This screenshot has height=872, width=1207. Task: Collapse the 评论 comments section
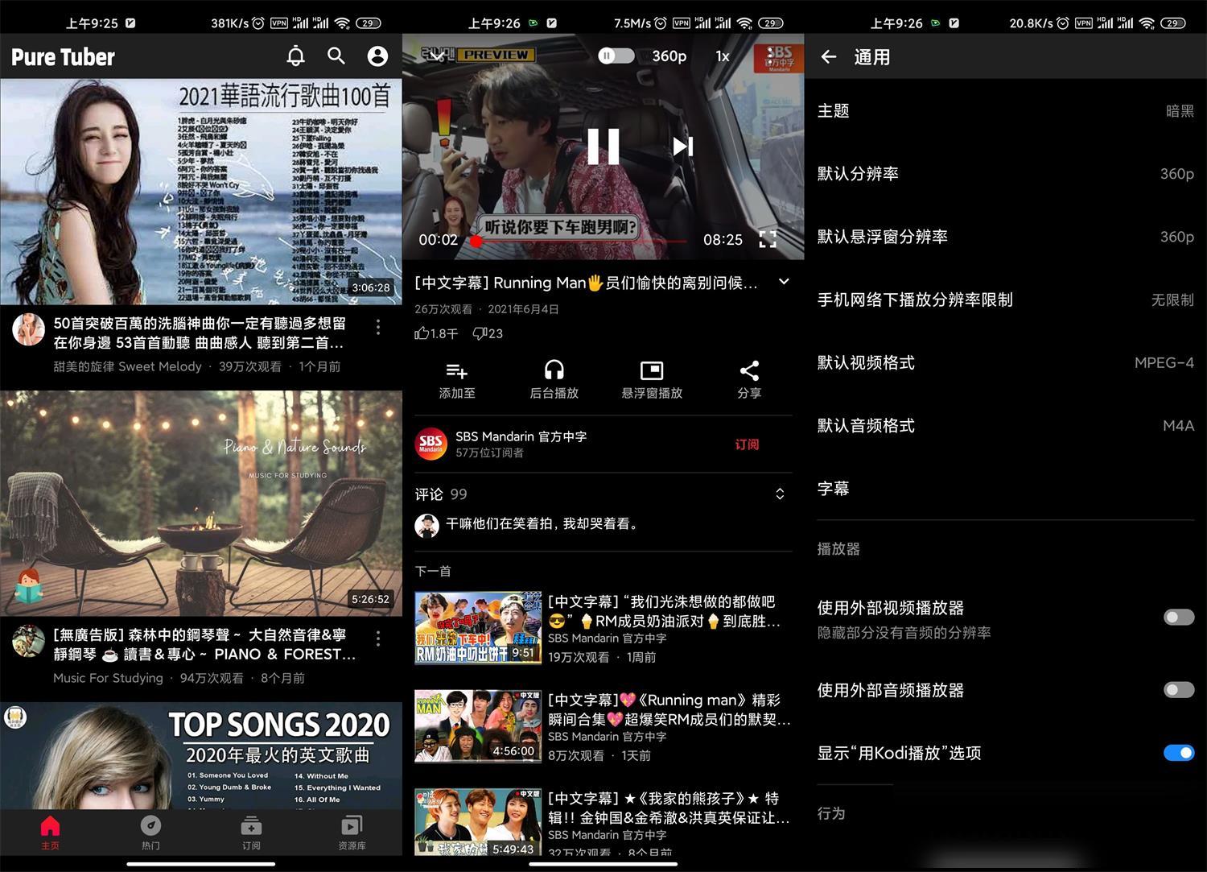click(779, 494)
